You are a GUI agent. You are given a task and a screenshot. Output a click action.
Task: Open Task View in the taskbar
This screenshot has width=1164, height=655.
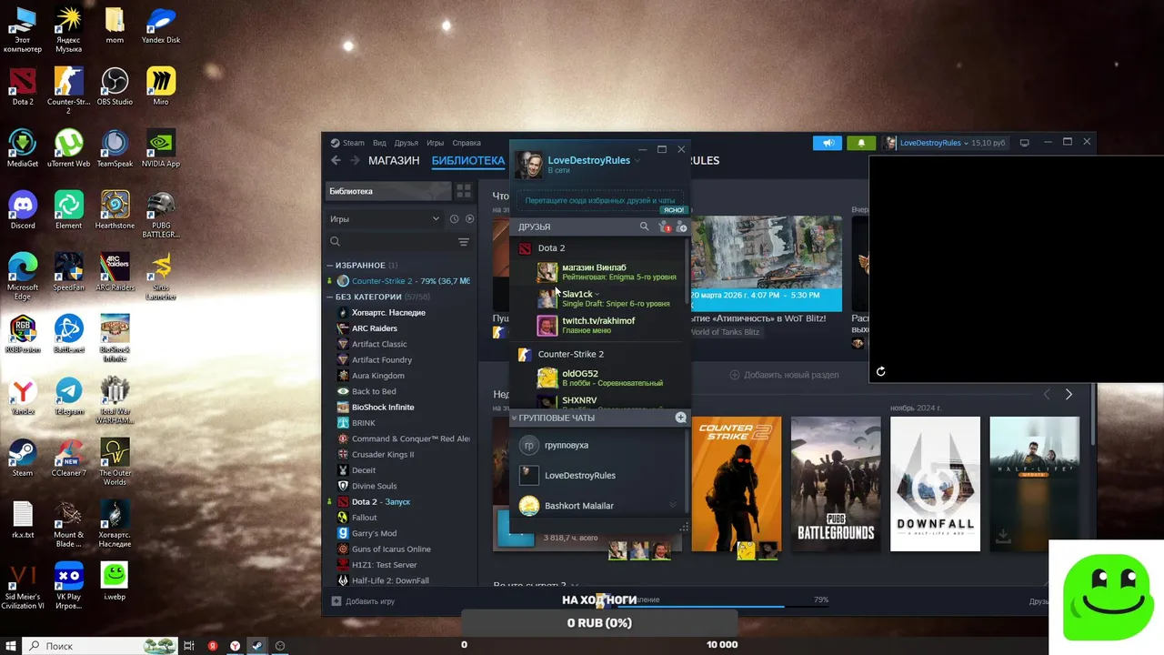tap(189, 646)
